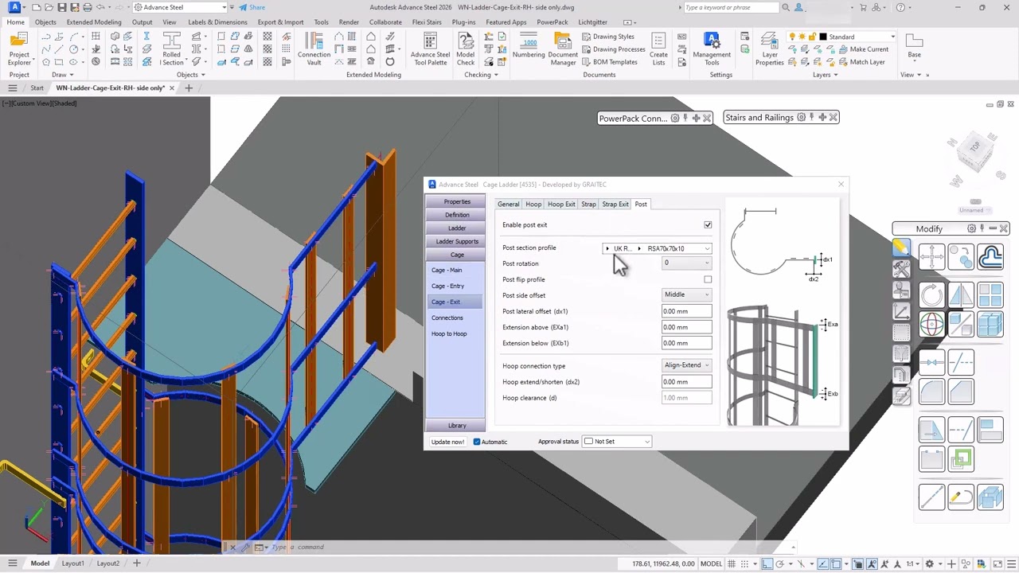
Task: Open Approval status Not Set dropdown
Action: point(617,442)
